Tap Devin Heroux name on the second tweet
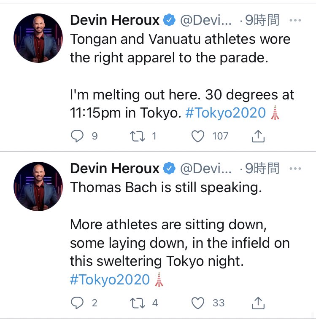The image size is (316, 319). point(115,169)
